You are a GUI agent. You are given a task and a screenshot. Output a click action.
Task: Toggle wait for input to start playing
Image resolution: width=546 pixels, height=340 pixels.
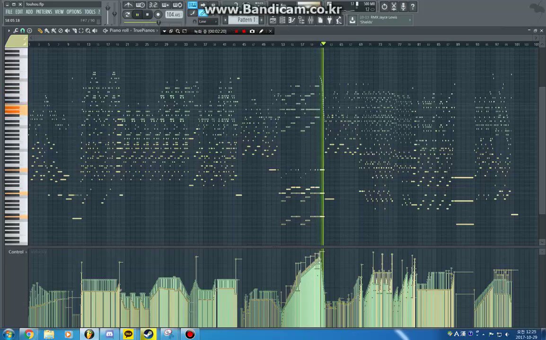(x=141, y=5)
